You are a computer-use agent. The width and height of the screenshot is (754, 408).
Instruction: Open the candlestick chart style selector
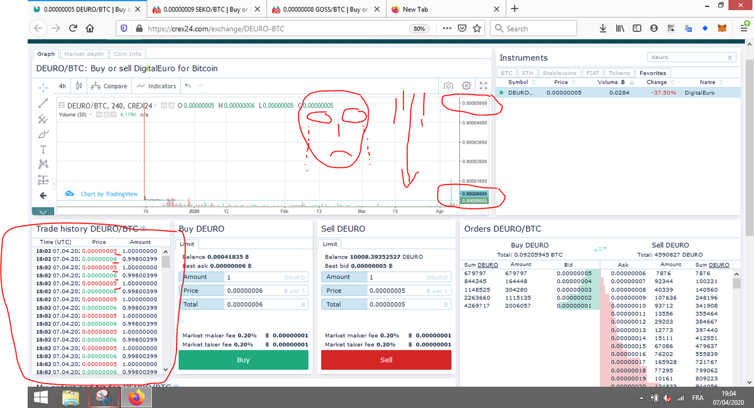point(79,86)
